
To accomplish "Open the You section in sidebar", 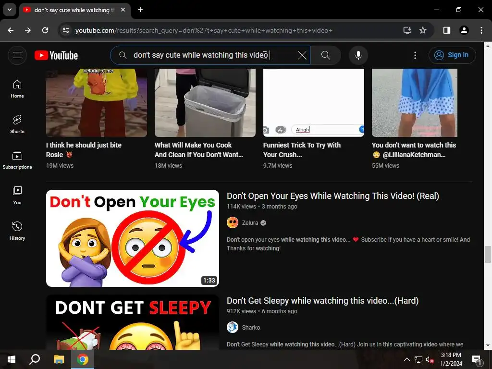I will 17,196.
